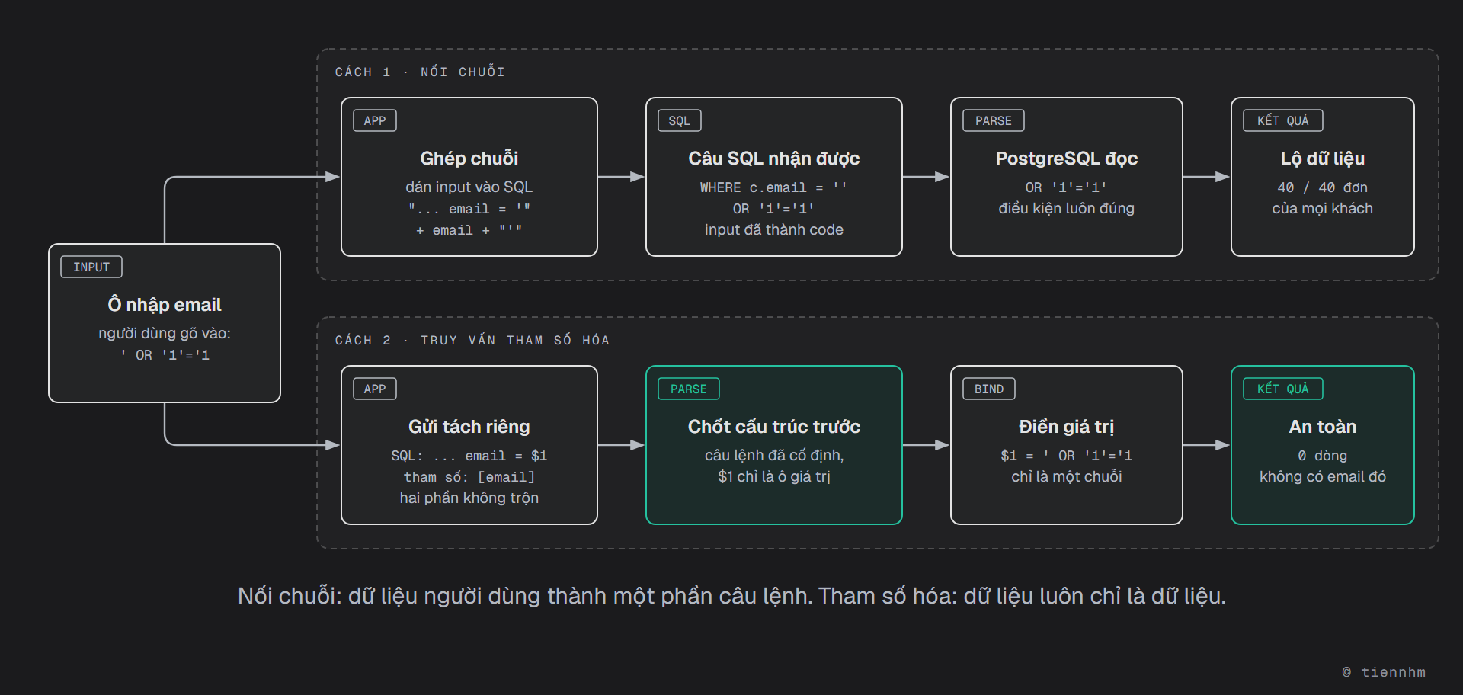
Task: Click the line 'WHERE c.email = '''
Action: click(x=774, y=187)
